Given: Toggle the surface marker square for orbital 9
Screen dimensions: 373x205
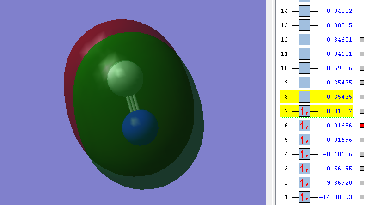Looking at the screenshot, I should [x=362, y=83].
